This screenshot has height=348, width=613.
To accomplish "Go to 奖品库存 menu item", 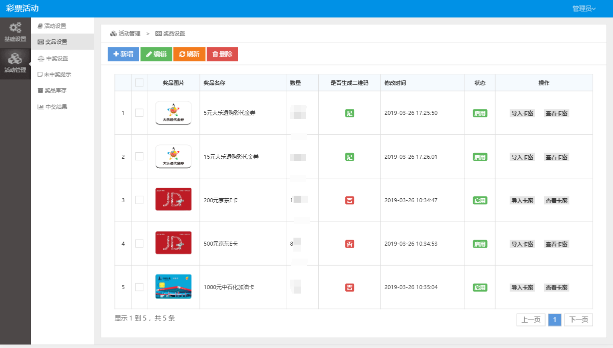I will (52, 91).
